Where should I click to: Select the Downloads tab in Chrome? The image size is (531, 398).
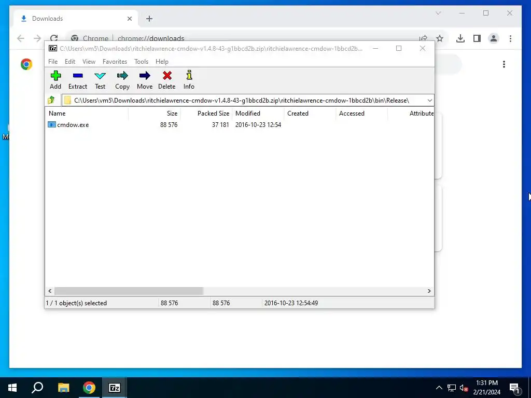click(x=75, y=19)
